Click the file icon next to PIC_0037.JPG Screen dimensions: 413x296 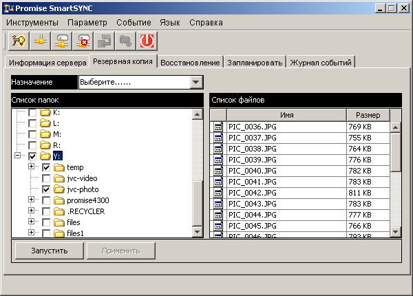tap(218, 138)
